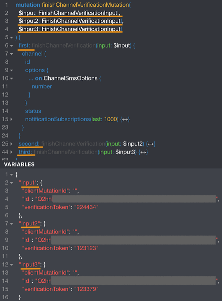The image size is (222, 301).
Task: Click the 'first:' alias
Action: (x=24, y=46)
